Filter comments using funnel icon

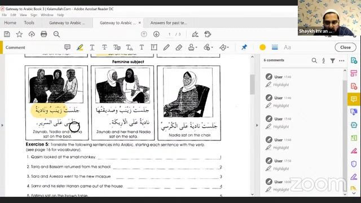coord(332,60)
